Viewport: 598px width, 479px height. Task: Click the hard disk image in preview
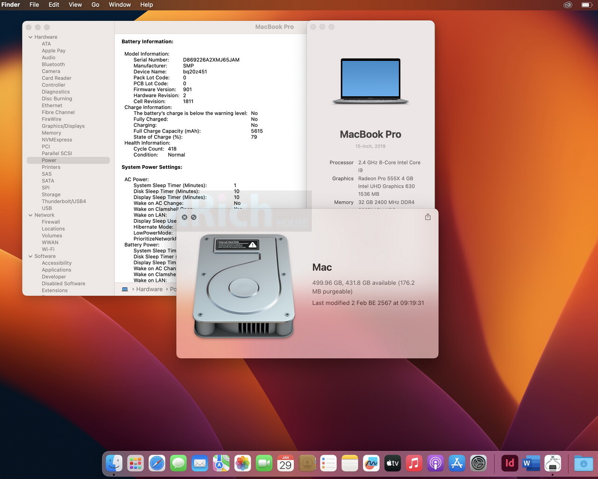click(244, 286)
